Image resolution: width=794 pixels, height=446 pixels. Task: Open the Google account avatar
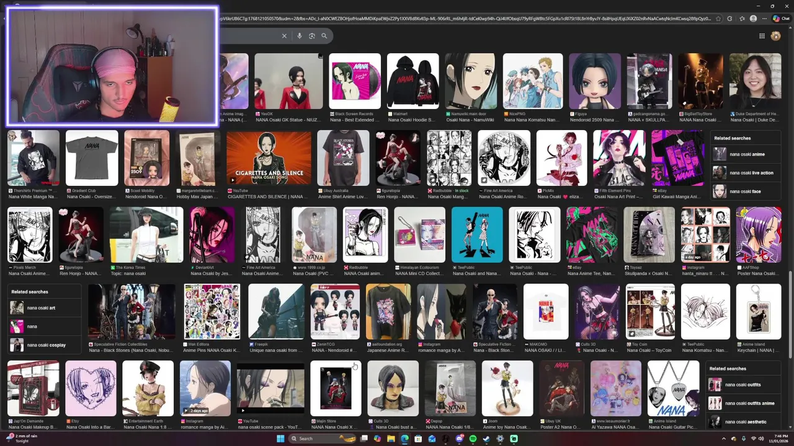coord(775,36)
